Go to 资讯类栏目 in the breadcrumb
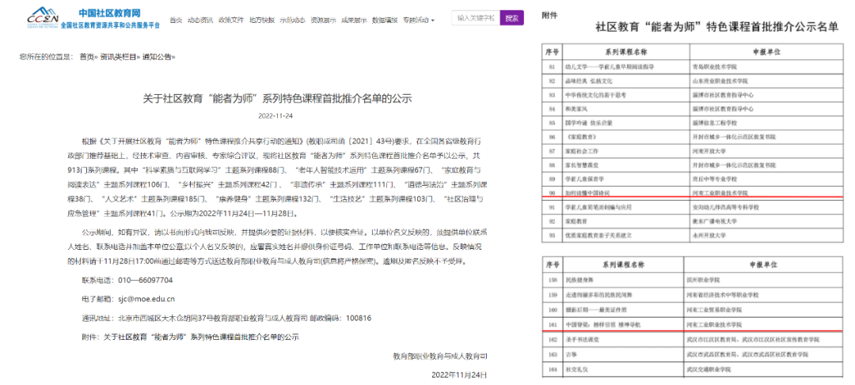 118,57
